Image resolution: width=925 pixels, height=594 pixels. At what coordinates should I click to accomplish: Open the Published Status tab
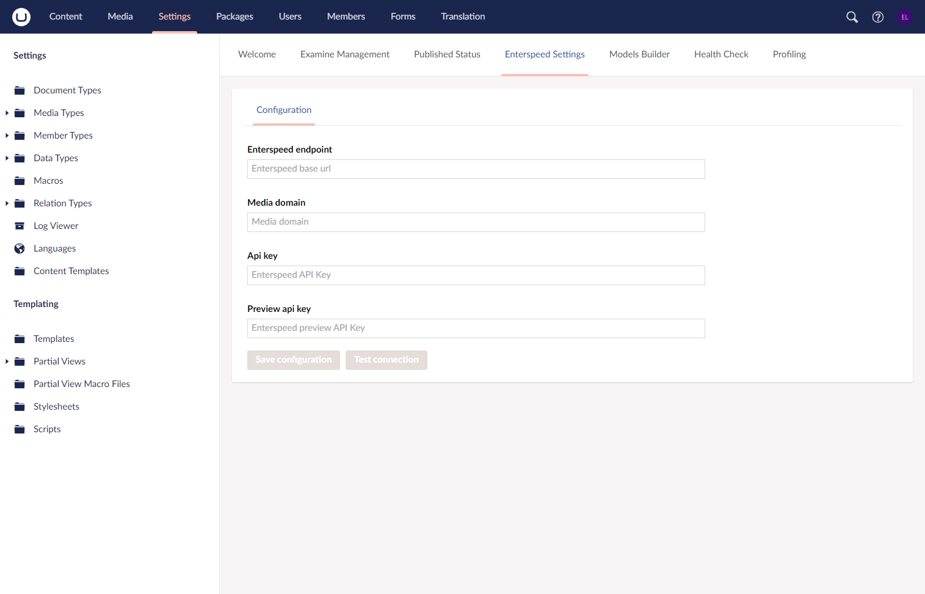[447, 54]
